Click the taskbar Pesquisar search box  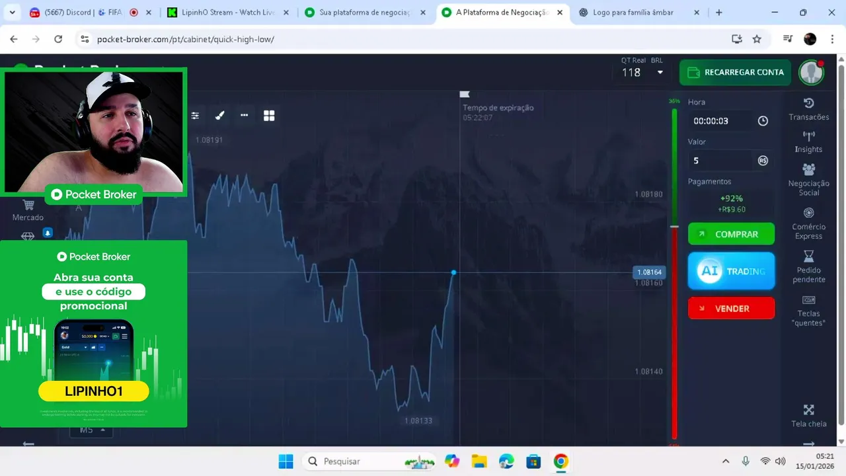tap(370, 461)
